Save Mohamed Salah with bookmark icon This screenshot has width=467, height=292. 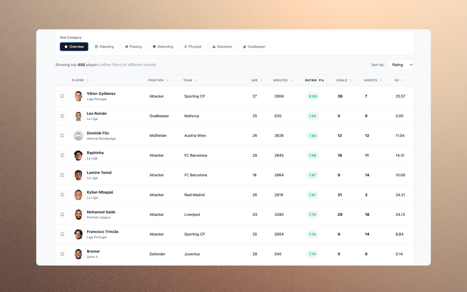coord(62,214)
